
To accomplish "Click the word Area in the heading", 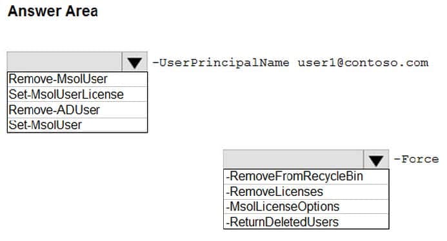I will pos(81,11).
